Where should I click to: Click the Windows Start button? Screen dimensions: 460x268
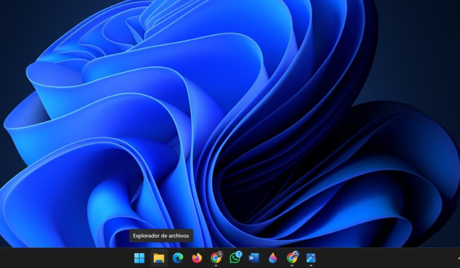pyautogui.click(x=138, y=258)
